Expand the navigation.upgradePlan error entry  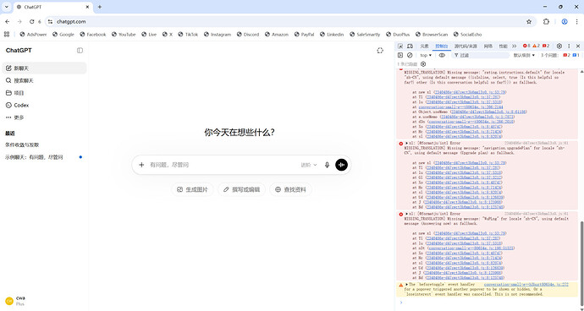coord(407,143)
